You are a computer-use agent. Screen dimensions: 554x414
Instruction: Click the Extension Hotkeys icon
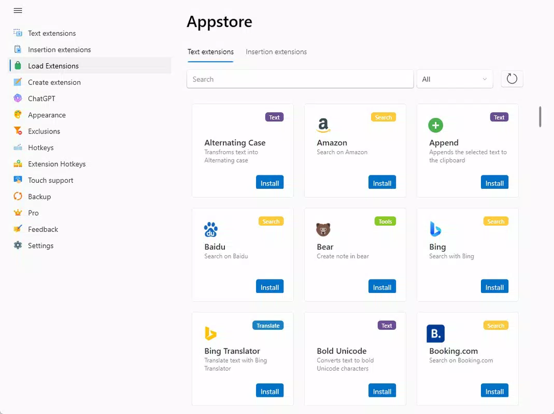(x=18, y=164)
